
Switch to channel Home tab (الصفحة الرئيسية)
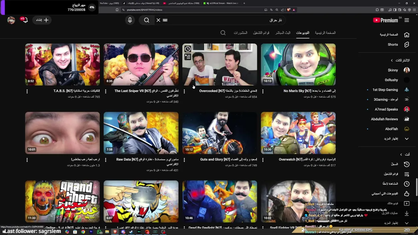[325, 33]
